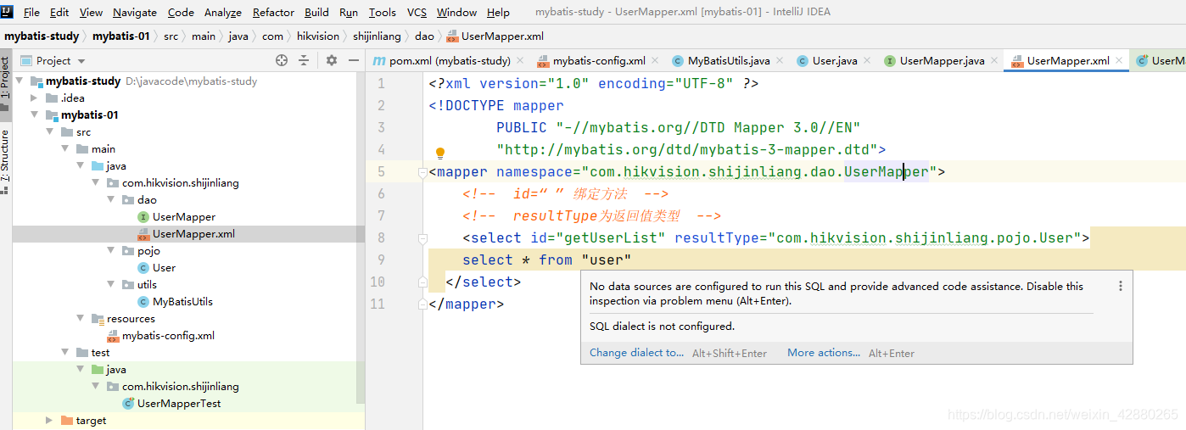Click line number 9 in the gutter

381,260
